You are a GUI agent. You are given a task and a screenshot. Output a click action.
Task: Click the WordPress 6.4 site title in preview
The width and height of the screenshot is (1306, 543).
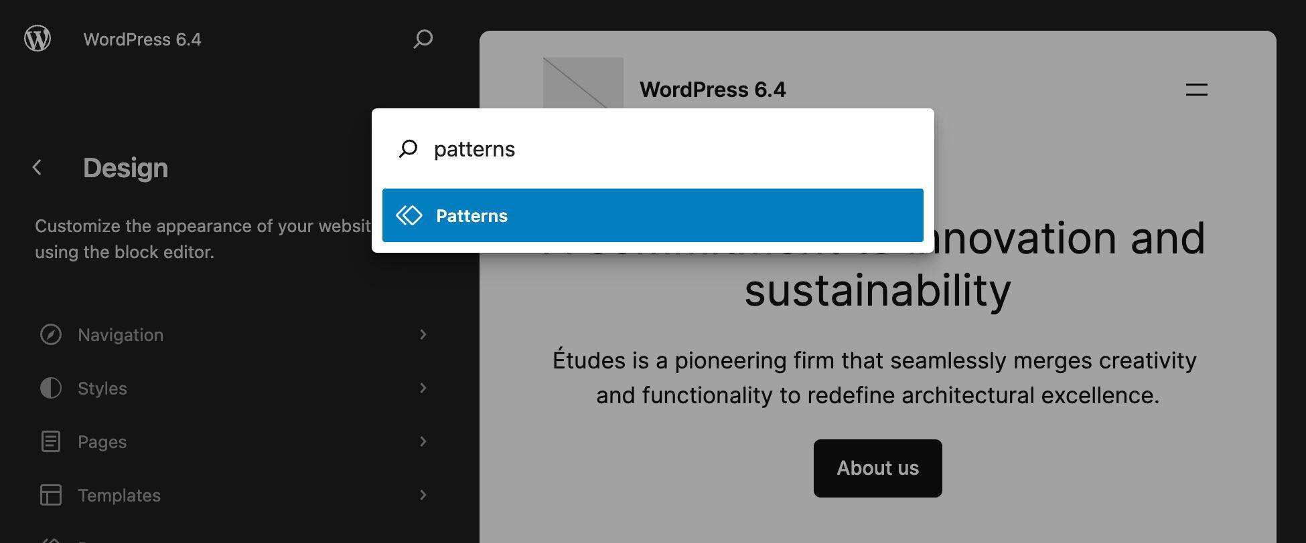tap(713, 90)
